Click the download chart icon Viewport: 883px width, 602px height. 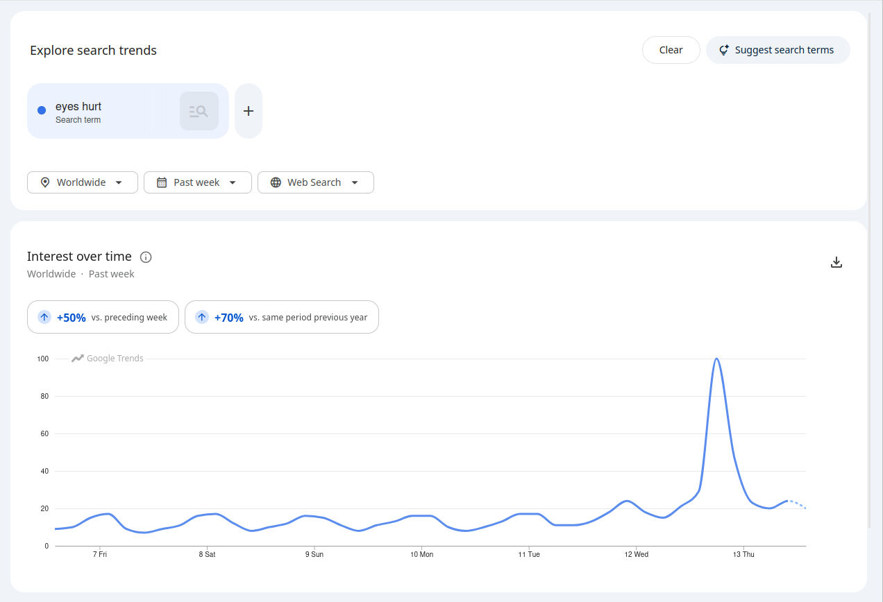(x=836, y=262)
